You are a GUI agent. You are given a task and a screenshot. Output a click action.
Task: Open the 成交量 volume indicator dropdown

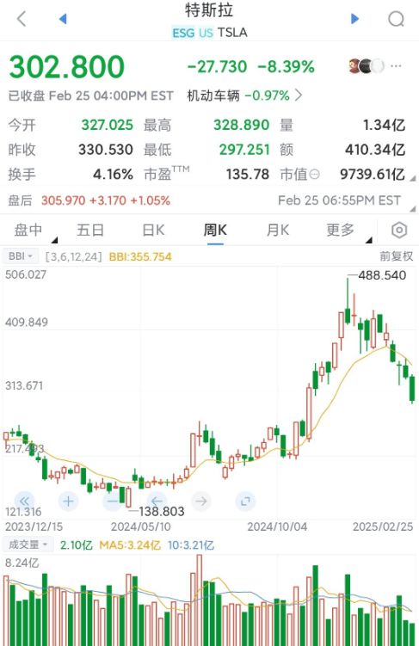28,544
